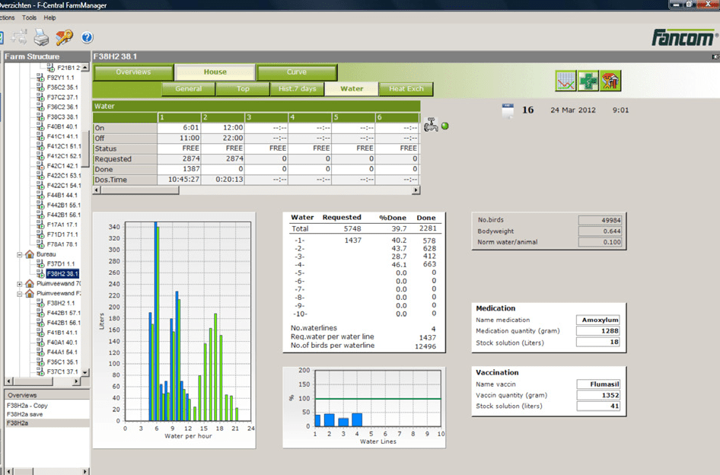The width and height of the screenshot is (720, 475).
Task: Click the key icon in the toolbar
Action: click(x=64, y=37)
